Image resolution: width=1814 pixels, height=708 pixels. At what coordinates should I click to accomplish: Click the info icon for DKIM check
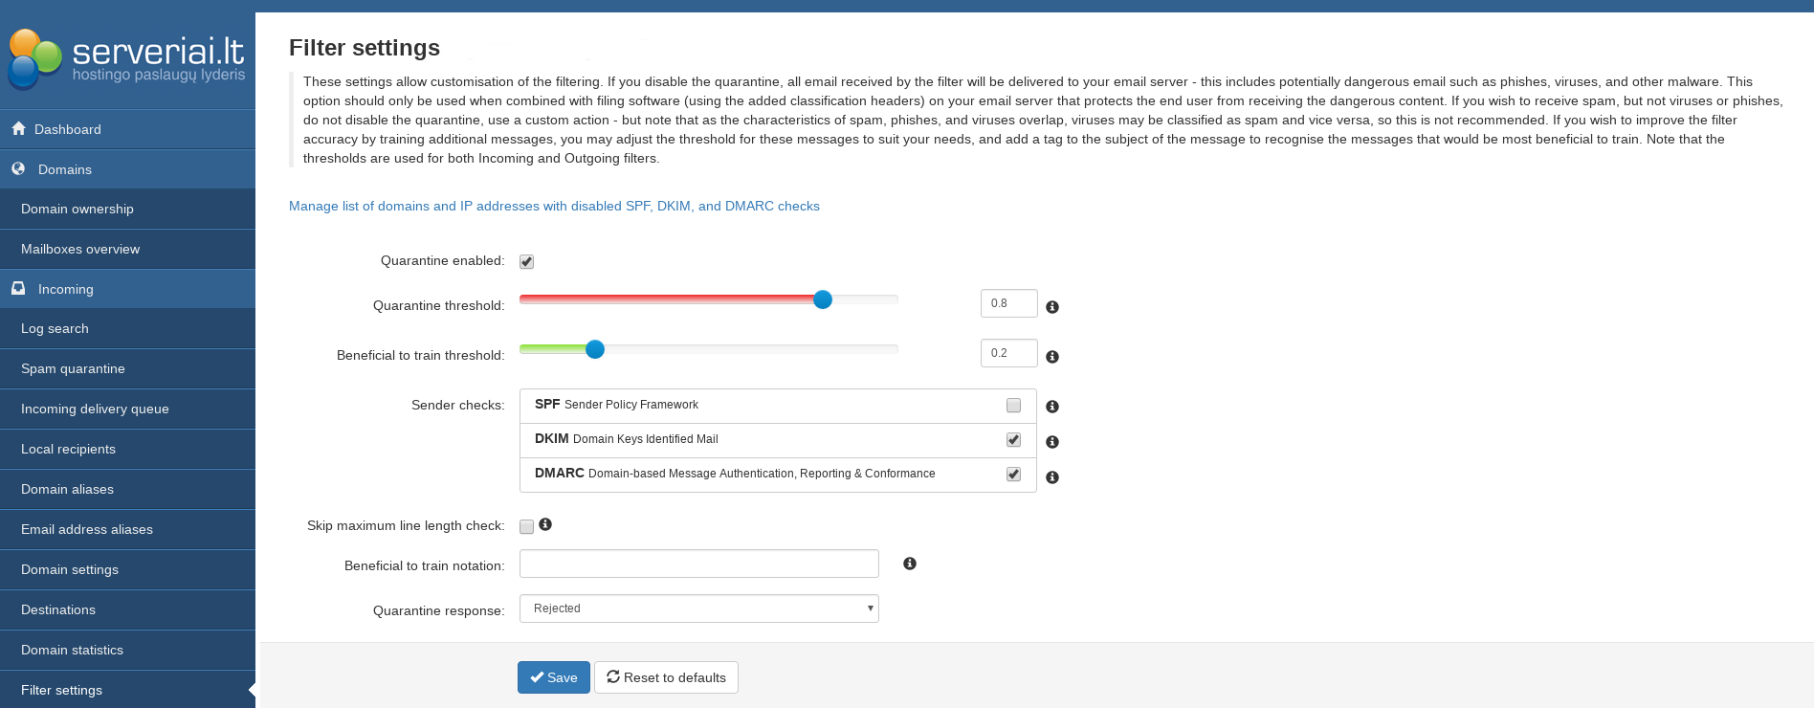tap(1051, 442)
